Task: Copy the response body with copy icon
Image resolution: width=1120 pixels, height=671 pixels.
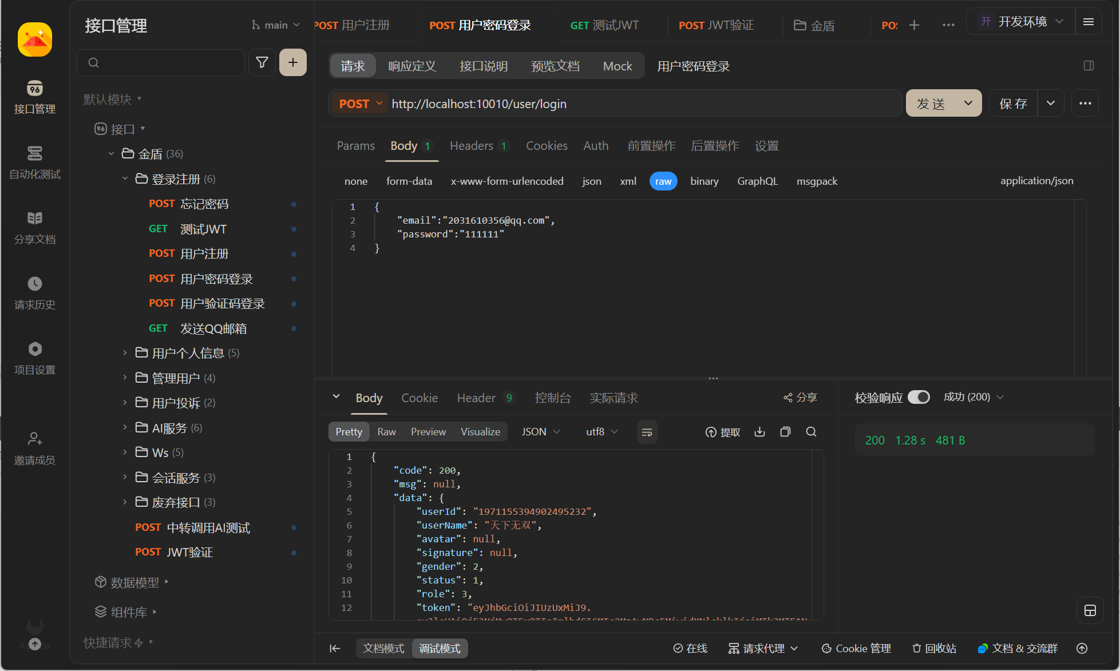Action: (x=785, y=432)
